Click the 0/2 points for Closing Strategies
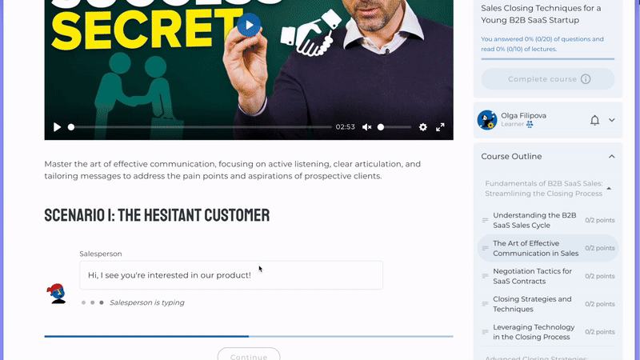Image resolution: width=640 pixels, height=360 pixels. click(x=599, y=304)
